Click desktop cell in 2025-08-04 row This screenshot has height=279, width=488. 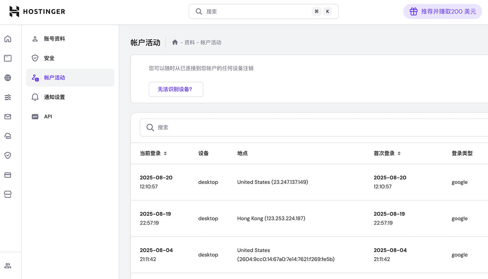point(208,255)
